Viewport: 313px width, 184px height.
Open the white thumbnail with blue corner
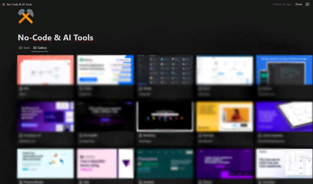click(x=105, y=70)
